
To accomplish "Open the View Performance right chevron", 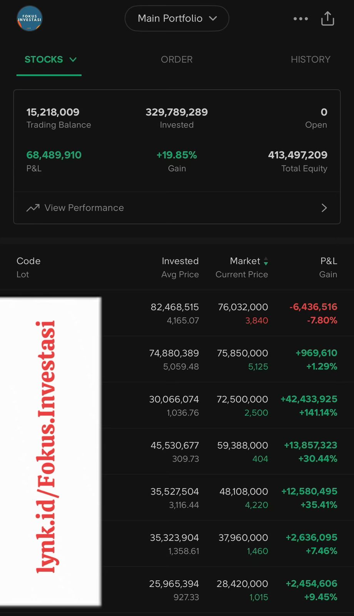I will tap(324, 208).
